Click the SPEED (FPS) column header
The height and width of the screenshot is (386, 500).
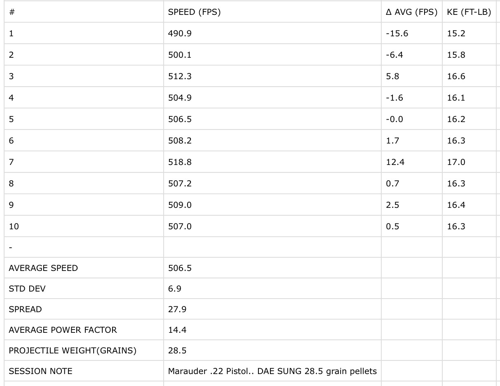(194, 12)
